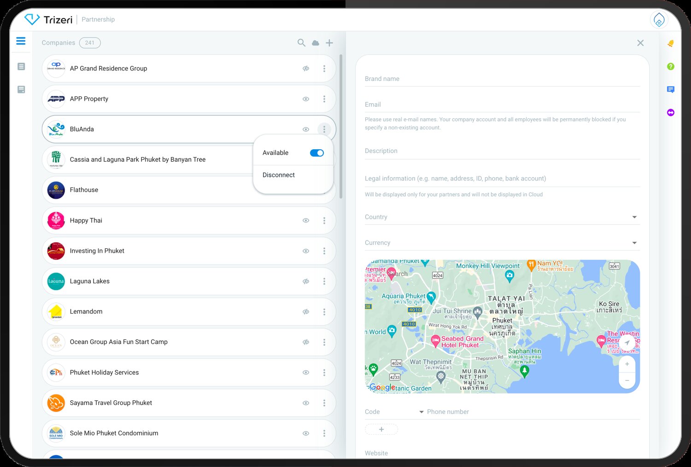The height and width of the screenshot is (467, 691).
Task: Click the Brand name input field
Action: (x=502, y=79)
